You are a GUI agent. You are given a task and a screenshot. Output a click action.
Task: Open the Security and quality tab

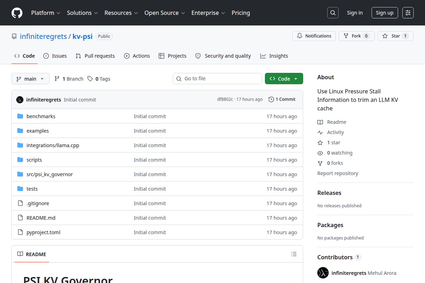(223, 56)
